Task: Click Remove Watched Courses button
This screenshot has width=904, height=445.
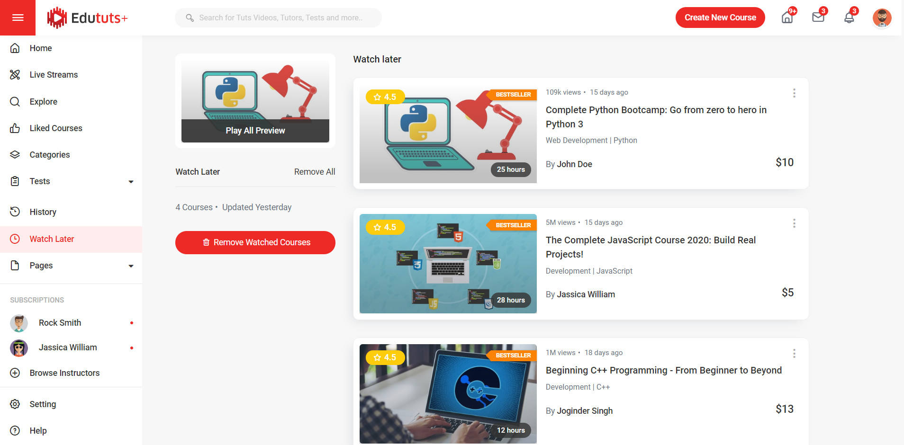Action: coord(255,242)
